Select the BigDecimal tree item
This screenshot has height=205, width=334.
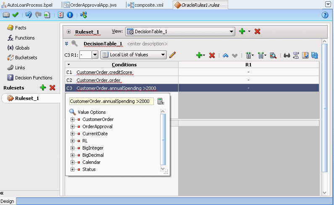pos(93,155)
